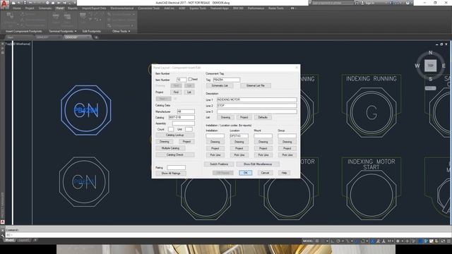Click Drawing button under Installation column
Image resolution: width=452 pixels, height=254 pixels.
[215, 142]
